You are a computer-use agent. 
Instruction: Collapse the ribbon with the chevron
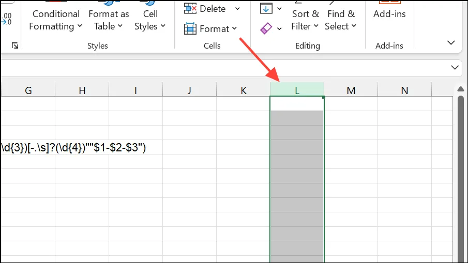point(451,43)
